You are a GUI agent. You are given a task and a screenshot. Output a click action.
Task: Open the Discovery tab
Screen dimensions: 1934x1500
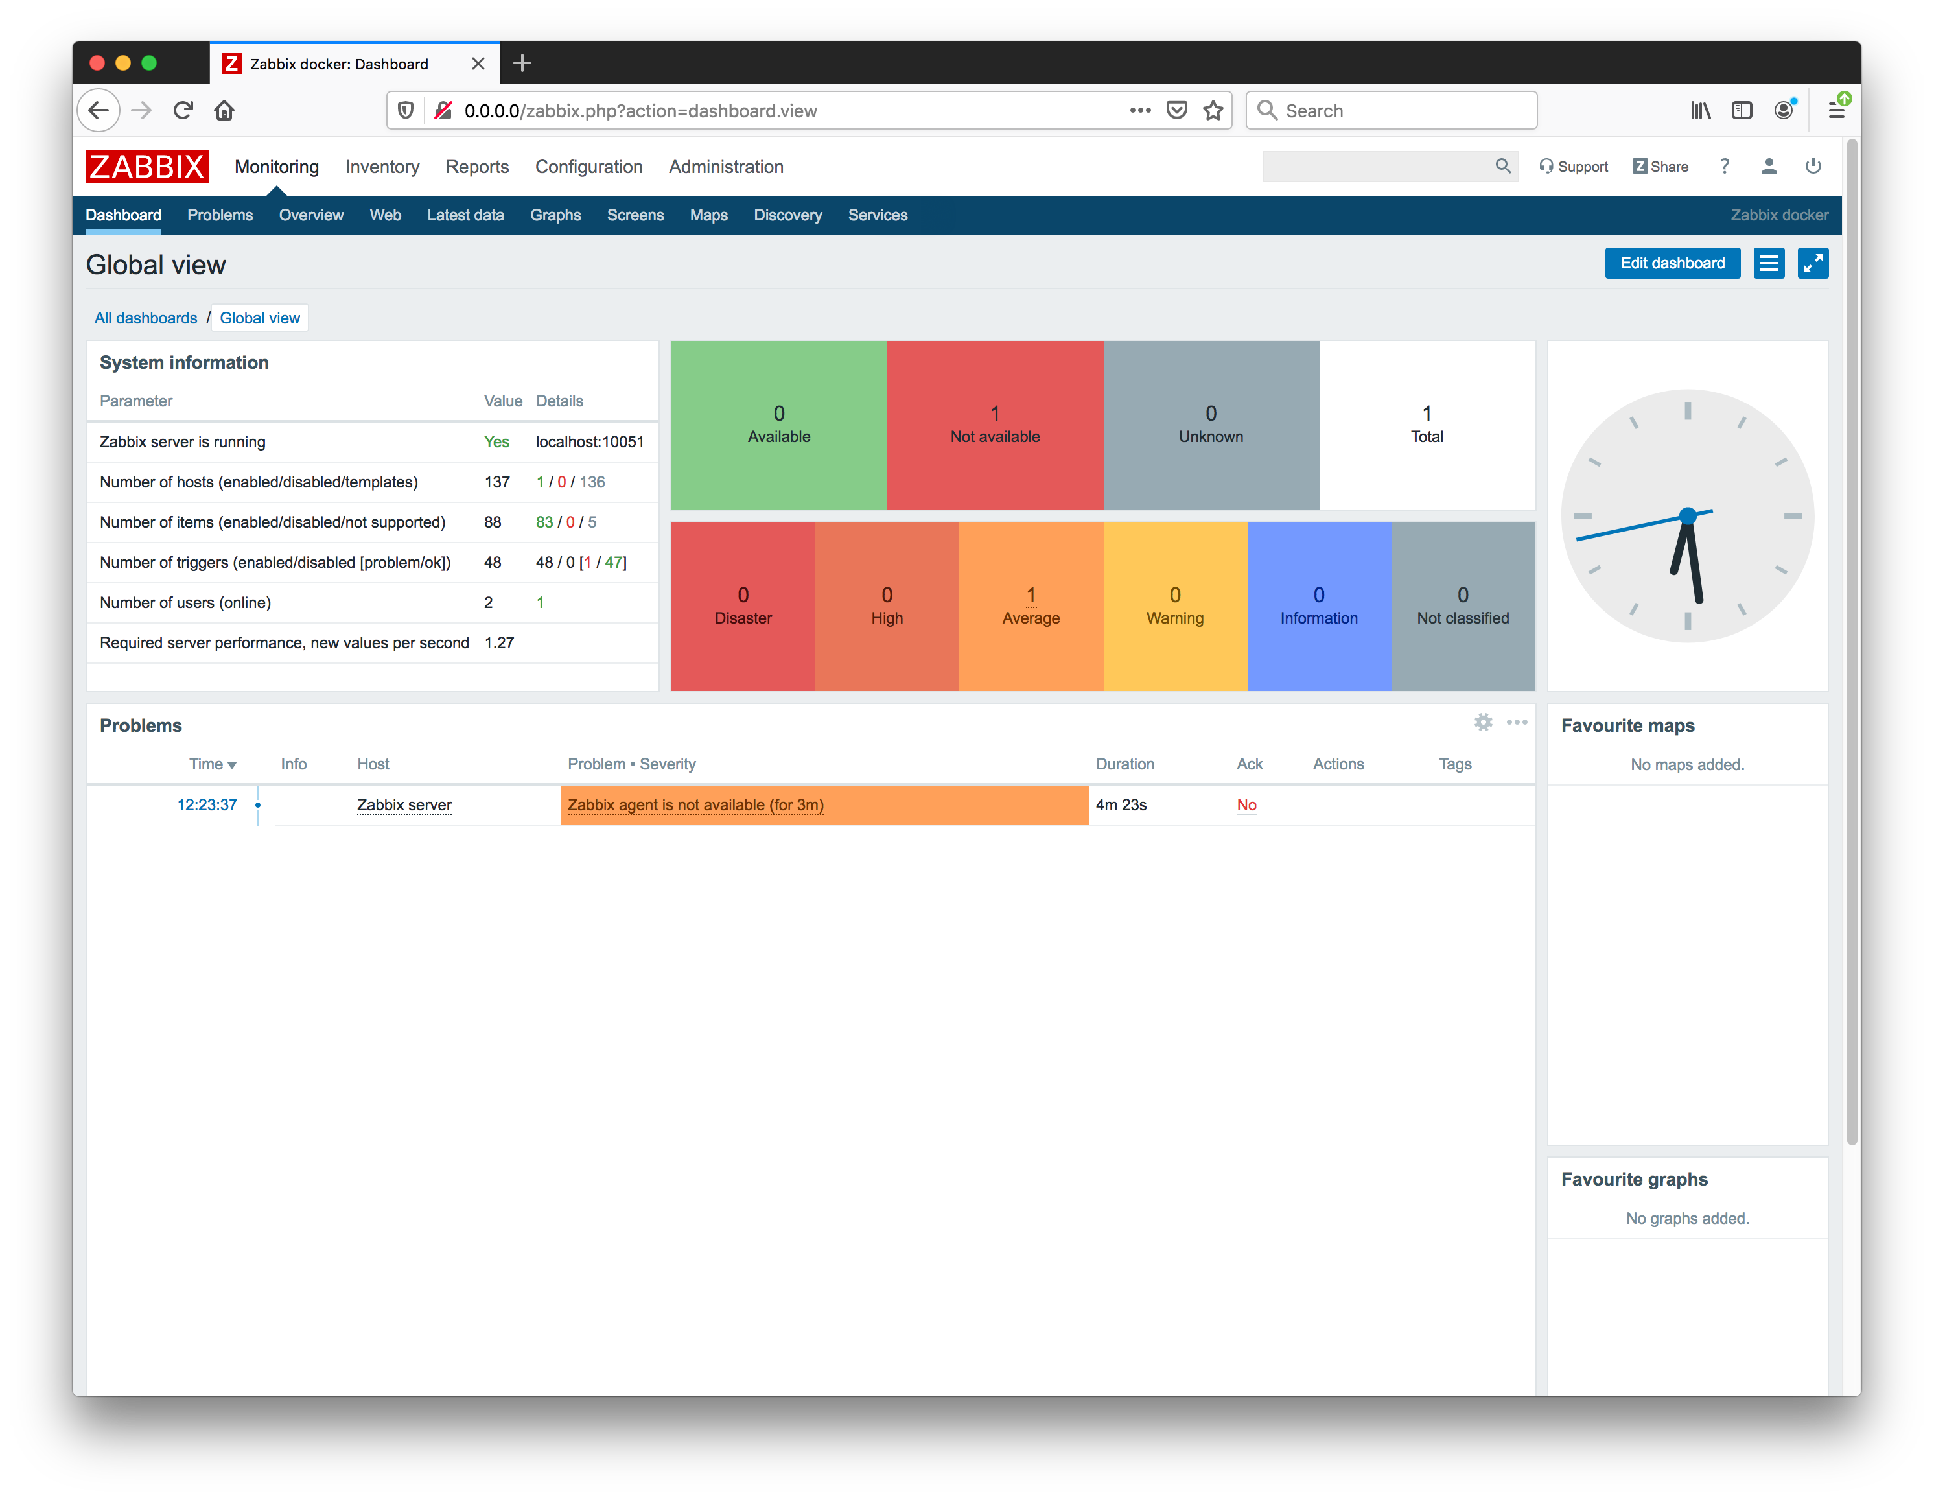788,215
